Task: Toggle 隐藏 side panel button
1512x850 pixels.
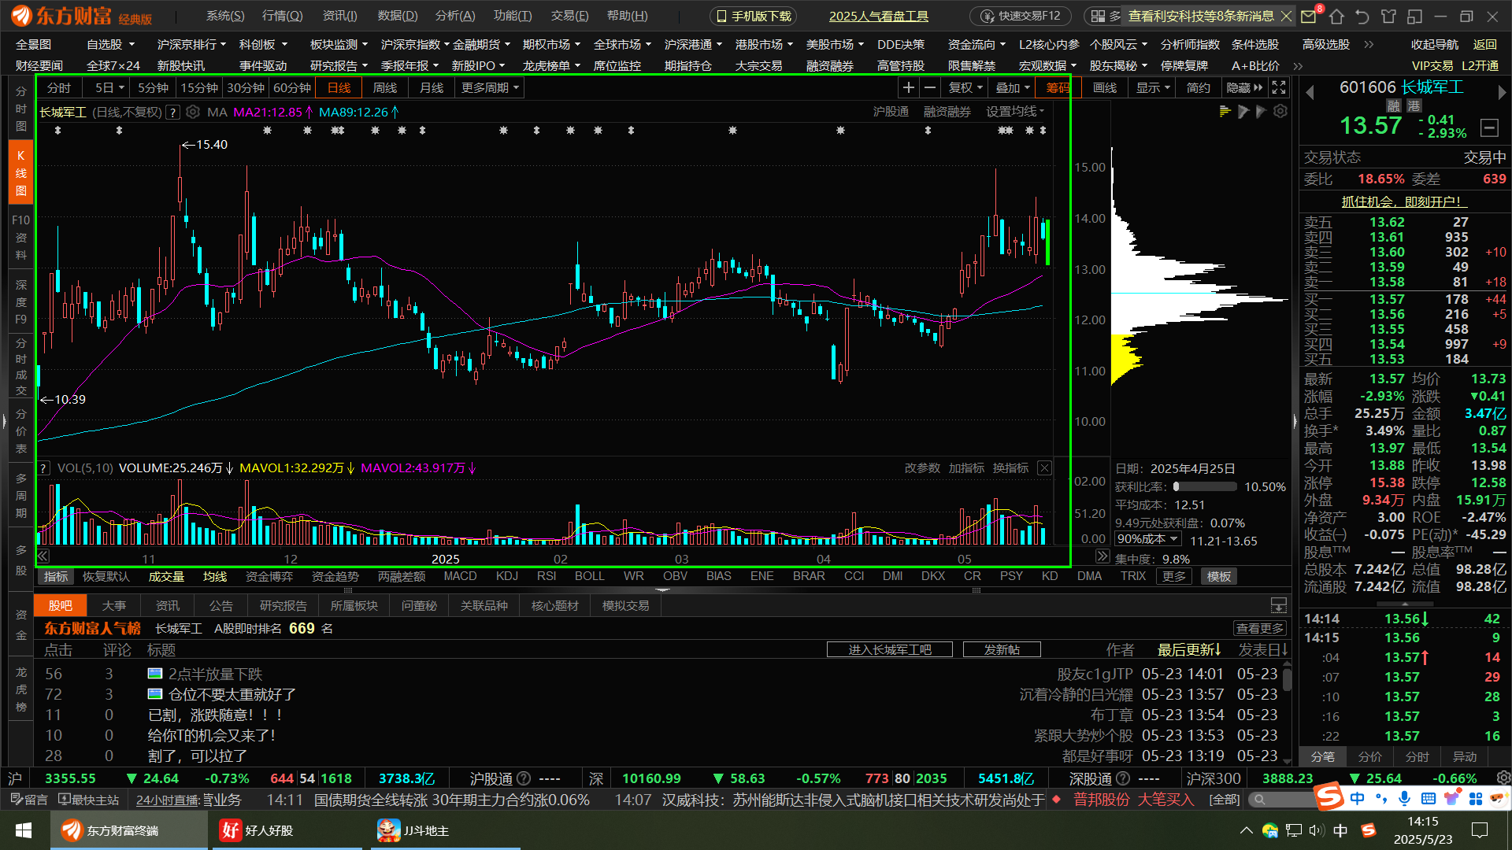Action: pyautogui.click(x=1244, y=87)
